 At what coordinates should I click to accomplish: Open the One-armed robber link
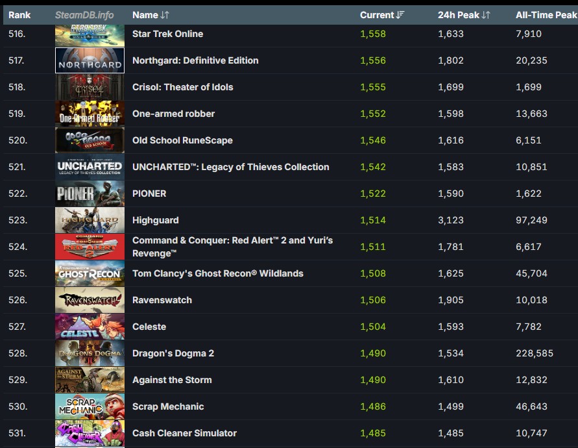(x=174, y=114)
